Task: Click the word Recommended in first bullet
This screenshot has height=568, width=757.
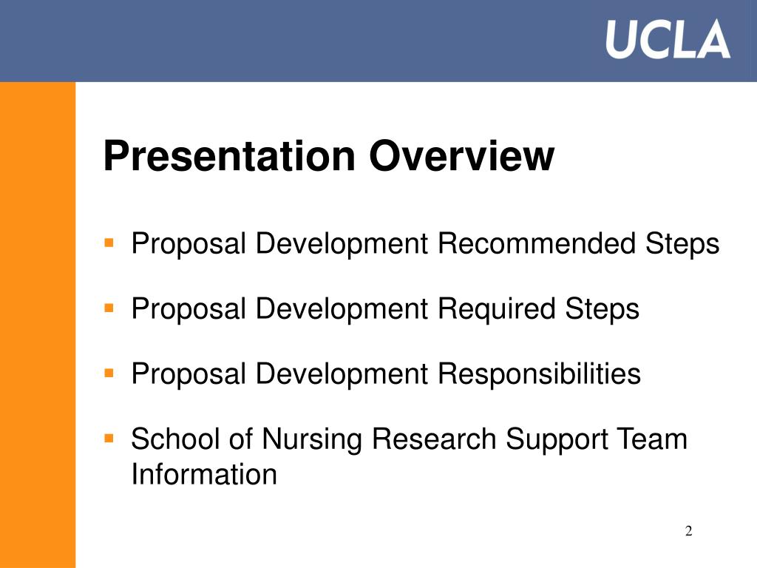Action: [x=536, y=243]
